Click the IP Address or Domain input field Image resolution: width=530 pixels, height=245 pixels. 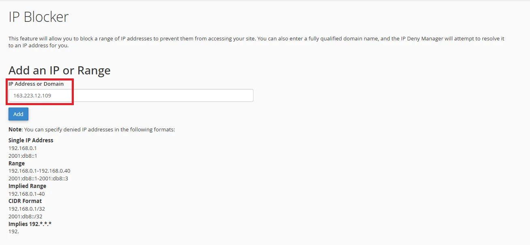point(131,95)
